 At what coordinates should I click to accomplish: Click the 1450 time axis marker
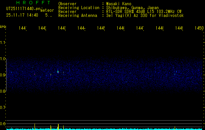[199, 29]
